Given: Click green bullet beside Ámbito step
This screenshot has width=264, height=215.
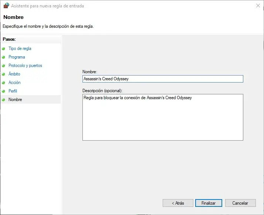Looking at the screenshot, I should click(4, 74).
